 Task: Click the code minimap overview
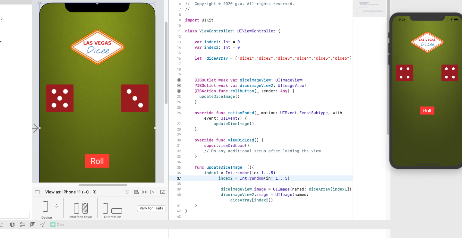[x=369, y=8]
